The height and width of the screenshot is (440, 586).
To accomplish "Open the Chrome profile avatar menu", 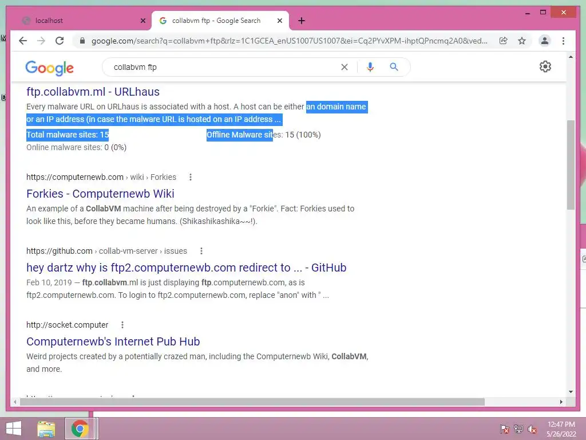I will coord(545,41).
